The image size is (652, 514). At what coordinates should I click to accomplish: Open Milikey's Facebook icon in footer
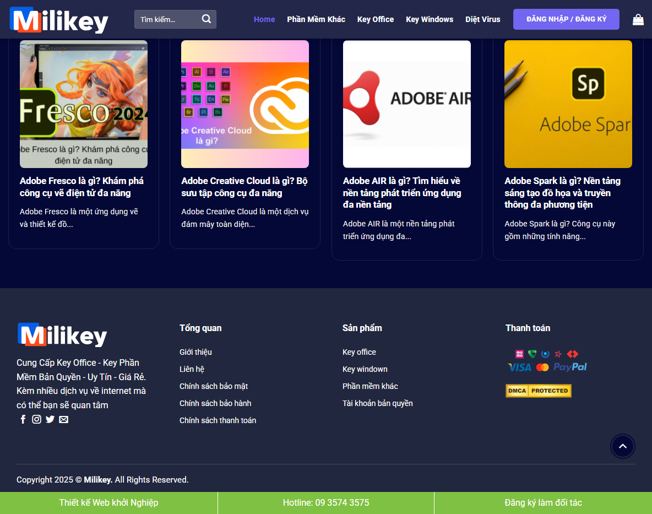click(x=23, y=419)
